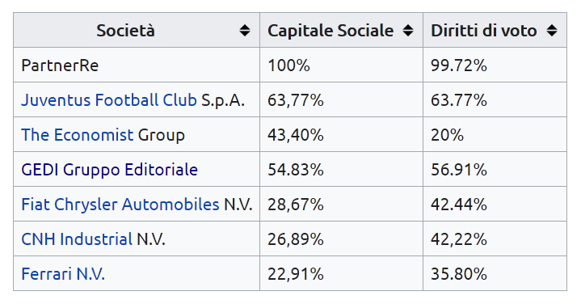Viewport: 581px width, 304px height.
Task: Click the Diritti di voto header text
Action: coord(483,31)
